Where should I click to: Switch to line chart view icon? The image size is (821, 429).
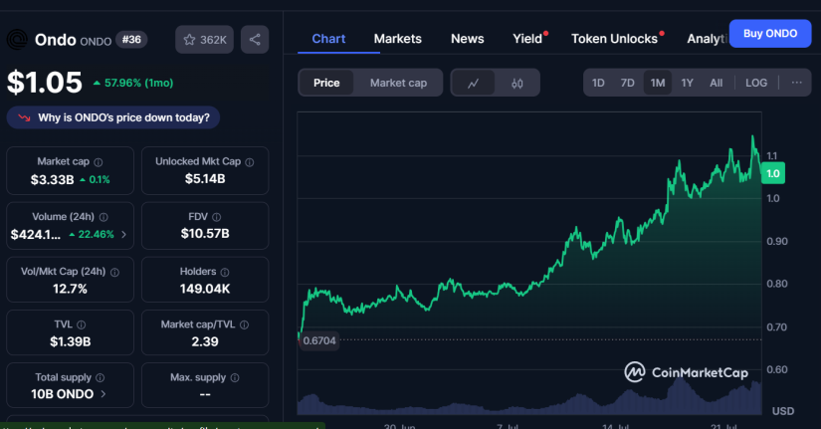pyautogui.click(x=473, y=83)
